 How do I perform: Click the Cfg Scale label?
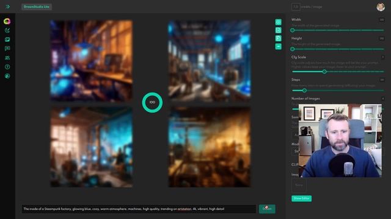pos(299,57)
